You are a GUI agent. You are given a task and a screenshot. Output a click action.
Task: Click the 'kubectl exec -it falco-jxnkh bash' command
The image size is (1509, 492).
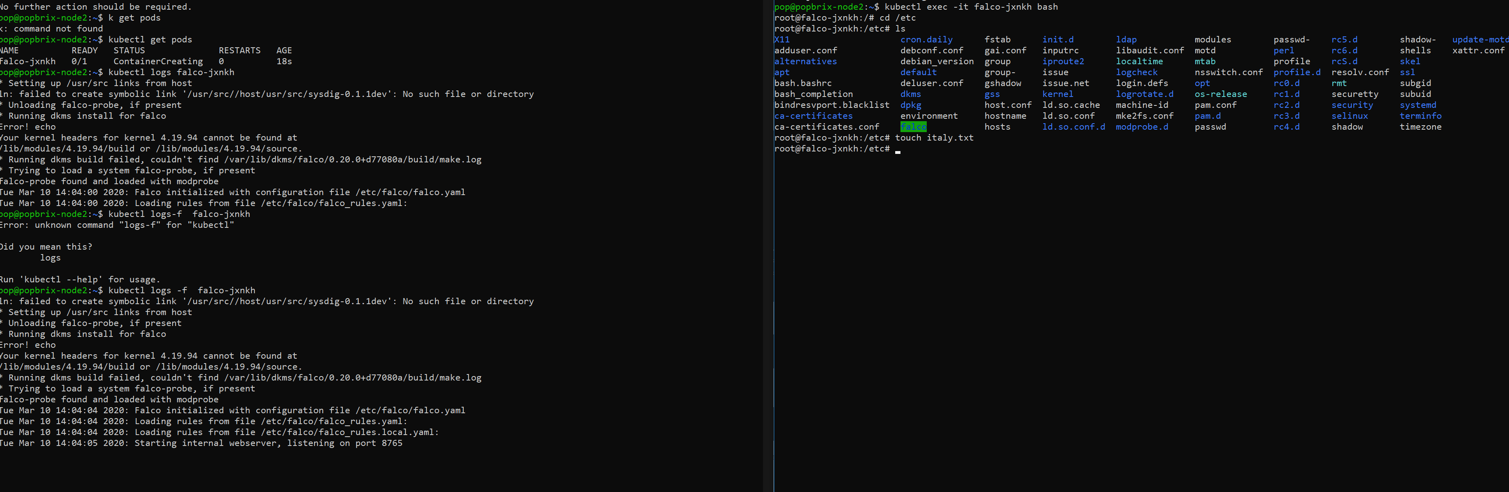coord(971,7)
